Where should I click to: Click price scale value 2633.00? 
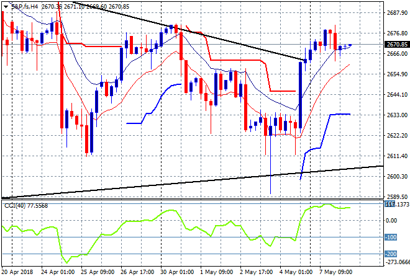pos(397,115)
